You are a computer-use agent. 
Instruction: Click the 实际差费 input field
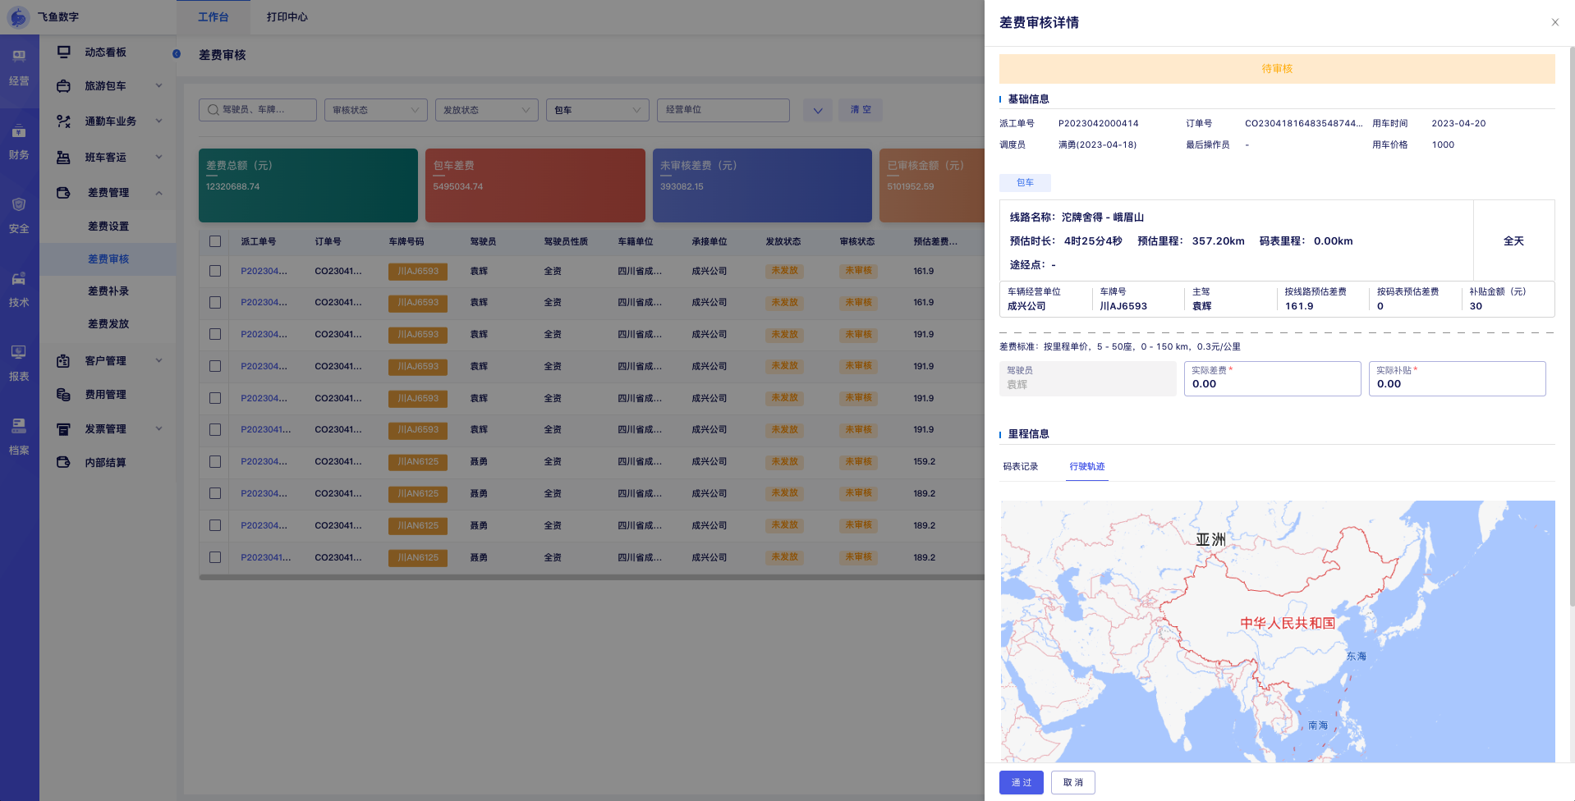(x=1271, y=384)
